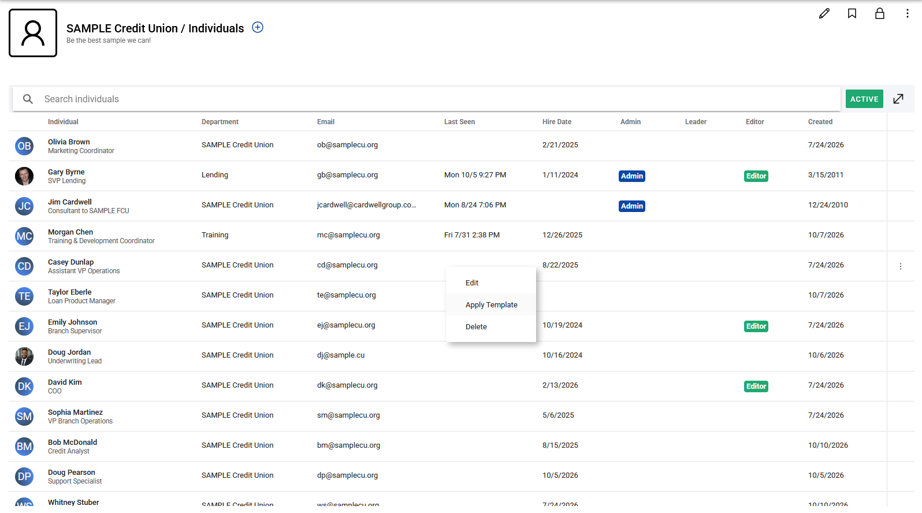The width and height of the screenshot is (922, 513).
Task: Open Gary Byrne's name link
Action: (66, 172)
